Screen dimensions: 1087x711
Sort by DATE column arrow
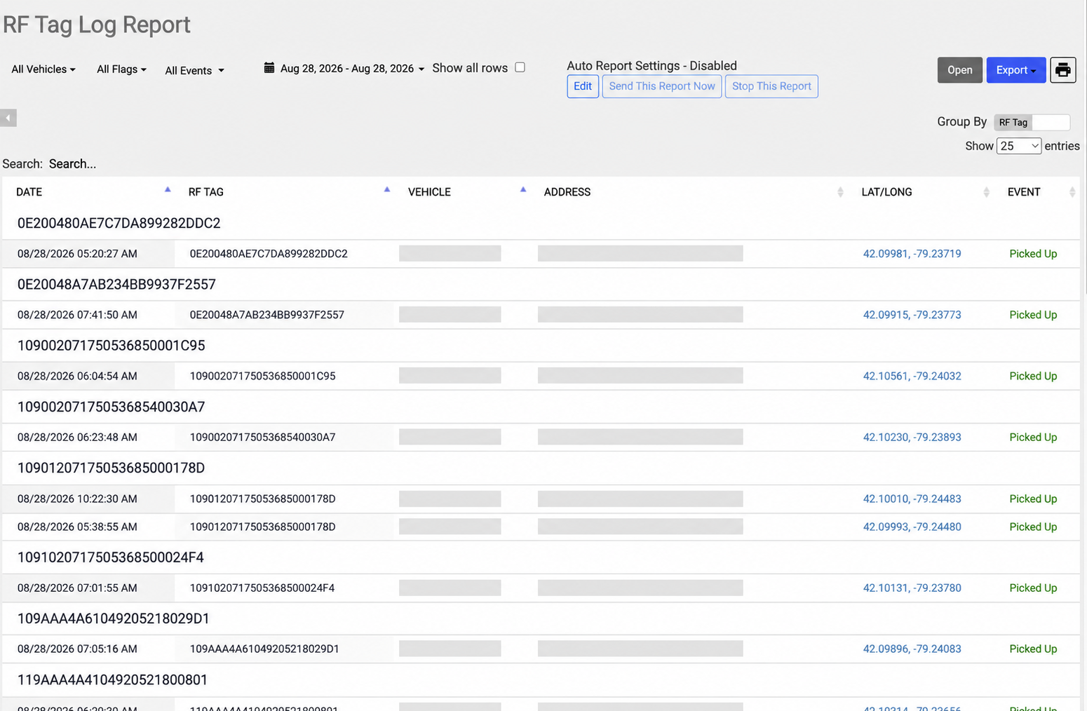[168, 189]
